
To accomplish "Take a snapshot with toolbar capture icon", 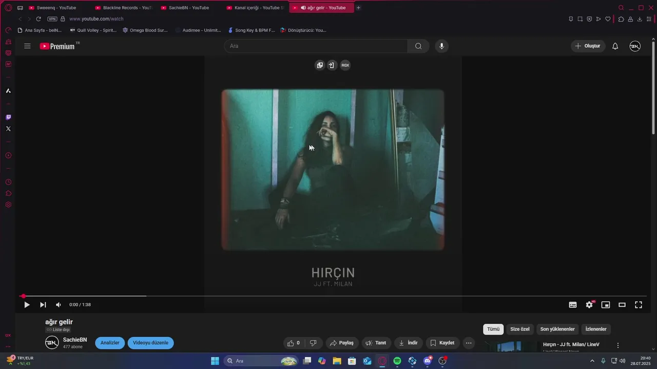I will [x=580, y=19].
